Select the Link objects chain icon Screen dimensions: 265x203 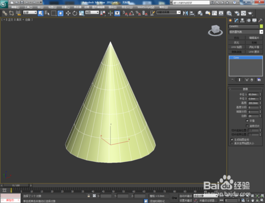coord(5,13)
